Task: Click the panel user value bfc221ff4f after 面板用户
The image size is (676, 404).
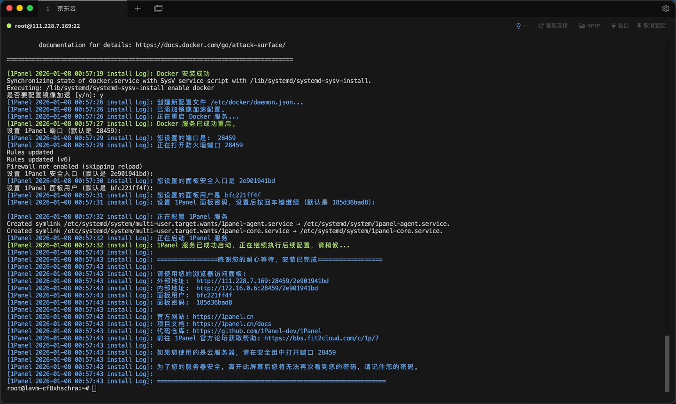Action: coord(214,295)
